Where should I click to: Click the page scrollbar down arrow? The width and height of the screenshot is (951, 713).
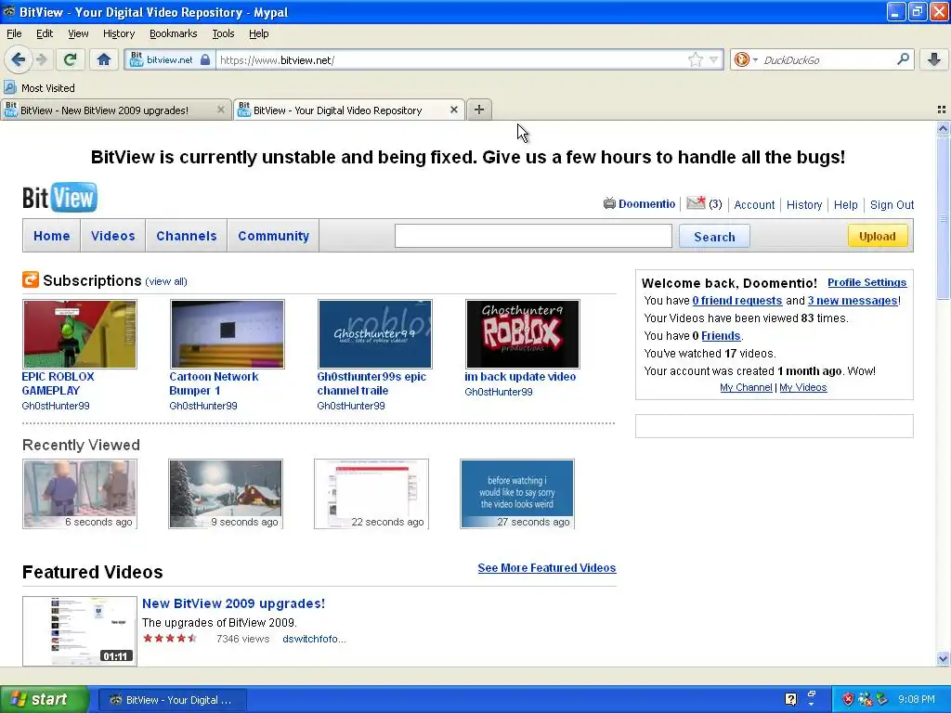click(x=943, y=658)
